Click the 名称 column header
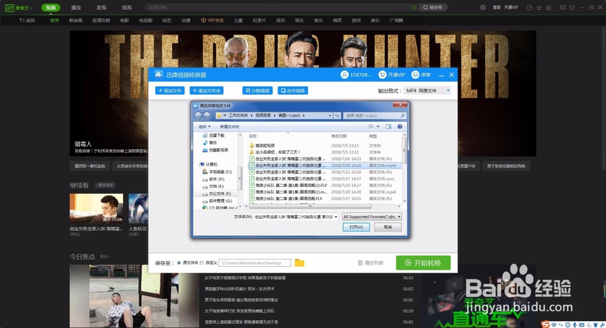The height and width of the screenshot is (328, 606). point(253,136)
